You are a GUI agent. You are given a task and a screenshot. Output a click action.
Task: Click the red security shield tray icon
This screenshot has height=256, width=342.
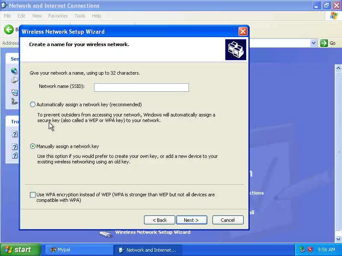tap(310, 250)
